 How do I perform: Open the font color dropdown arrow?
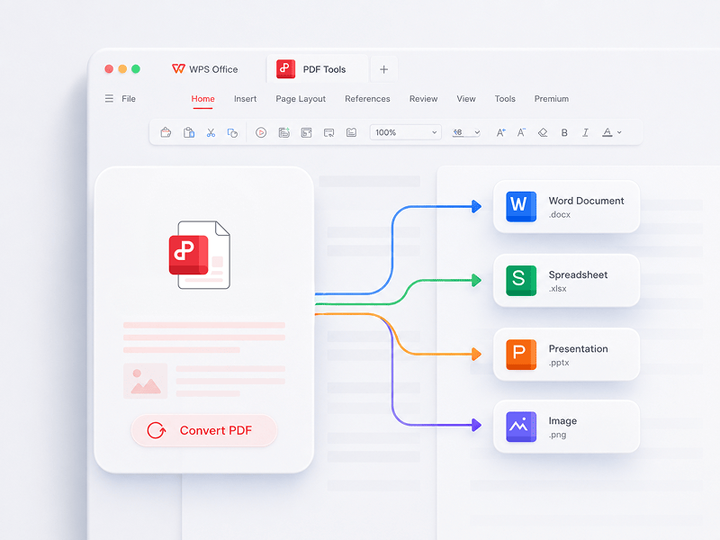click(619, 132)
